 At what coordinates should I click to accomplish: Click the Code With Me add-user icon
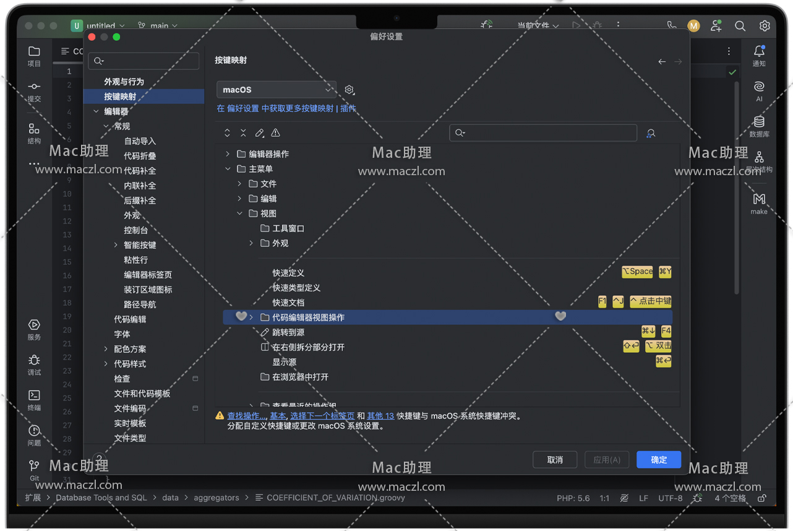716,26
